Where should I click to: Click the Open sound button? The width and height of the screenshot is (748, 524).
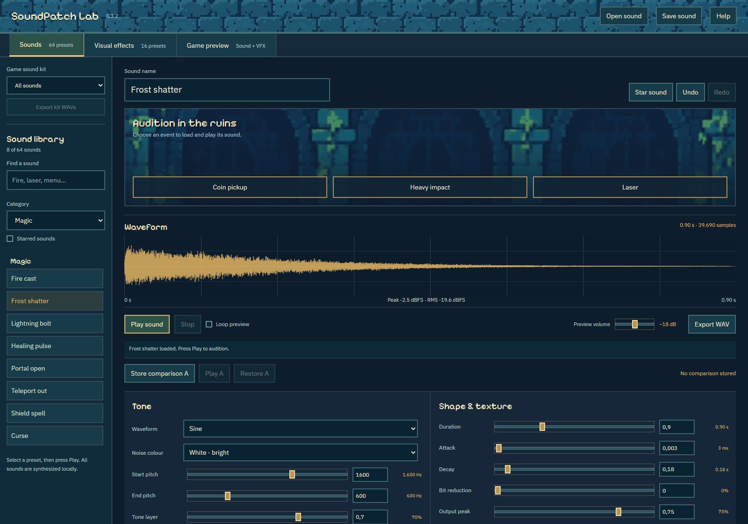[624, 16]
